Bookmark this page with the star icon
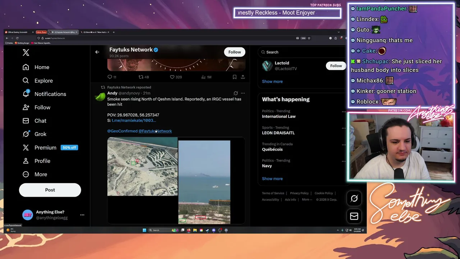 tap(309, 38)
